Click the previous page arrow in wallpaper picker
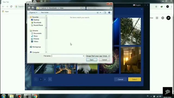This screenshot has height=98, width=174. 36,79
